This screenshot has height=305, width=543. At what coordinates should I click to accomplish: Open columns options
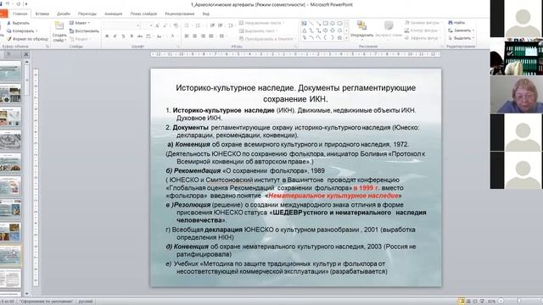point(222,36)
